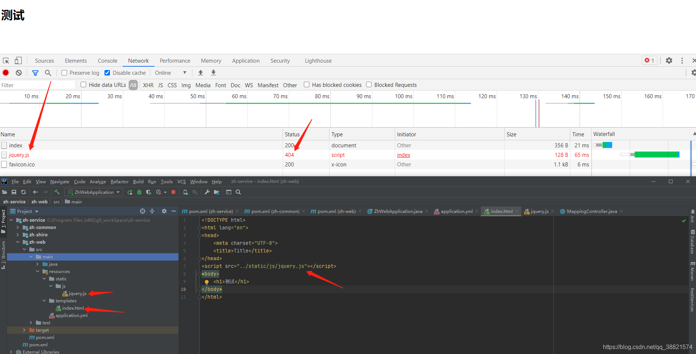Viewport: 696px width, 354px height.
Task: Click the error count badge
Action: [x=649, y=60]
